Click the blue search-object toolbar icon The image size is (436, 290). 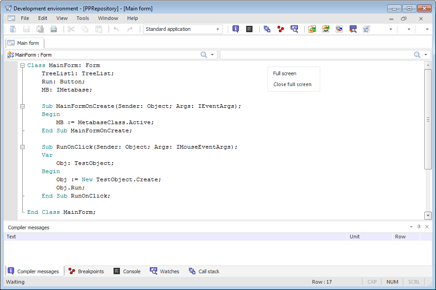[353, 29]
